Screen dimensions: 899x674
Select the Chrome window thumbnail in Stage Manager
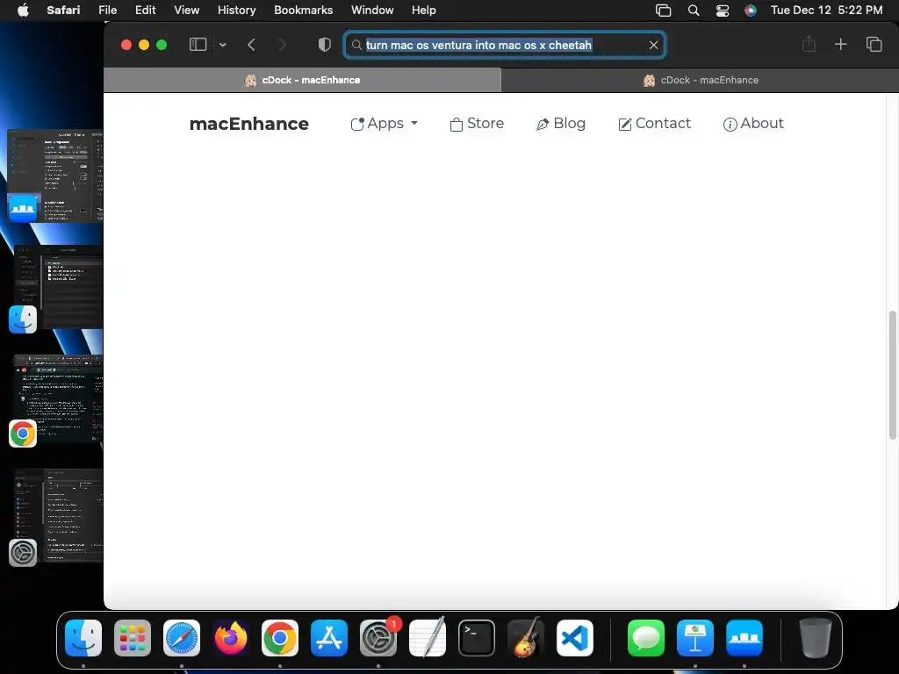tap(55, 401)
